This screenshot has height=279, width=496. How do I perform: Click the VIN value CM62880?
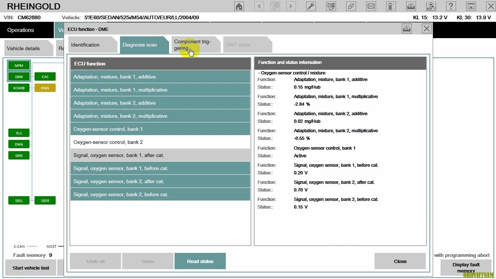[29, 17]
